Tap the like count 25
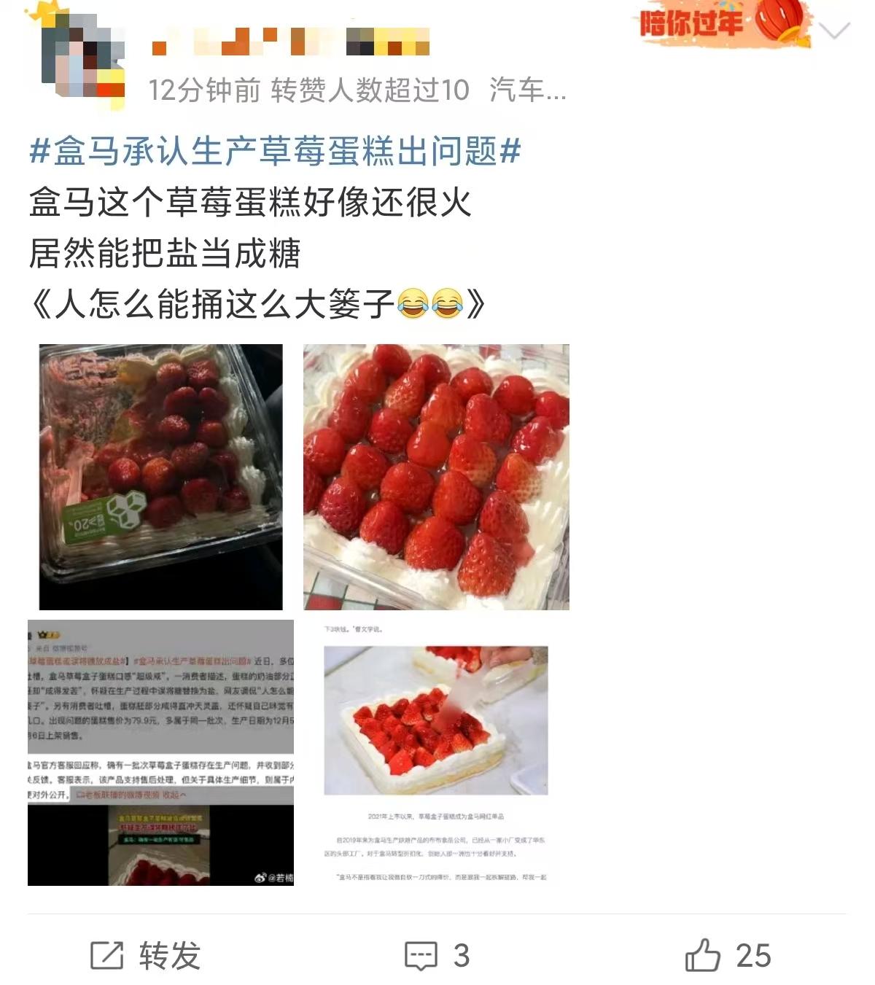875x985 pixels. click(753, 955)
